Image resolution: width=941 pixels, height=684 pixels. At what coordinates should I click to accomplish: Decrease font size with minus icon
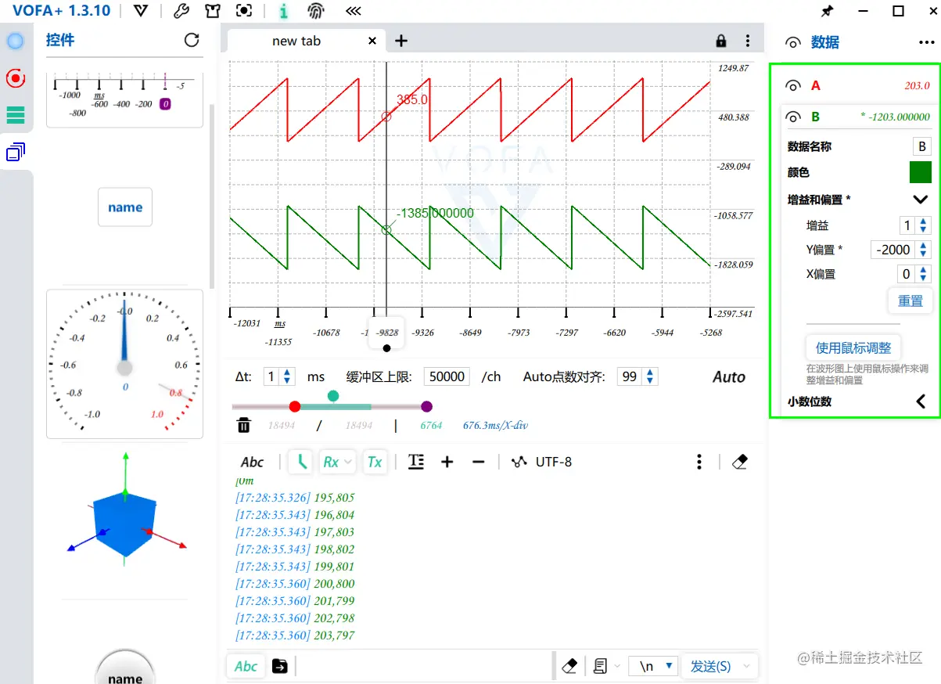[479, 462]
